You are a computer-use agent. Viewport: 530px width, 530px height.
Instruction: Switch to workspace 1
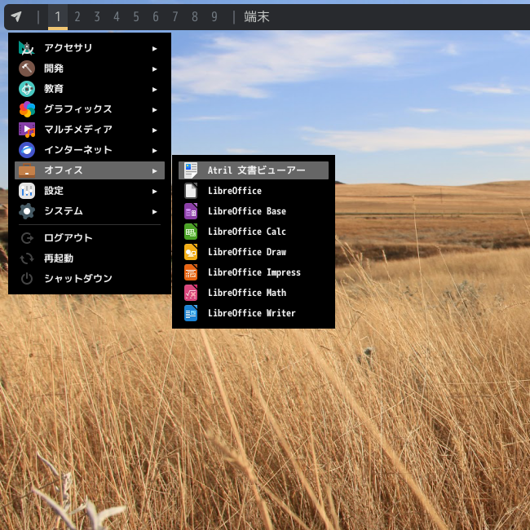(x=58, y=16)
